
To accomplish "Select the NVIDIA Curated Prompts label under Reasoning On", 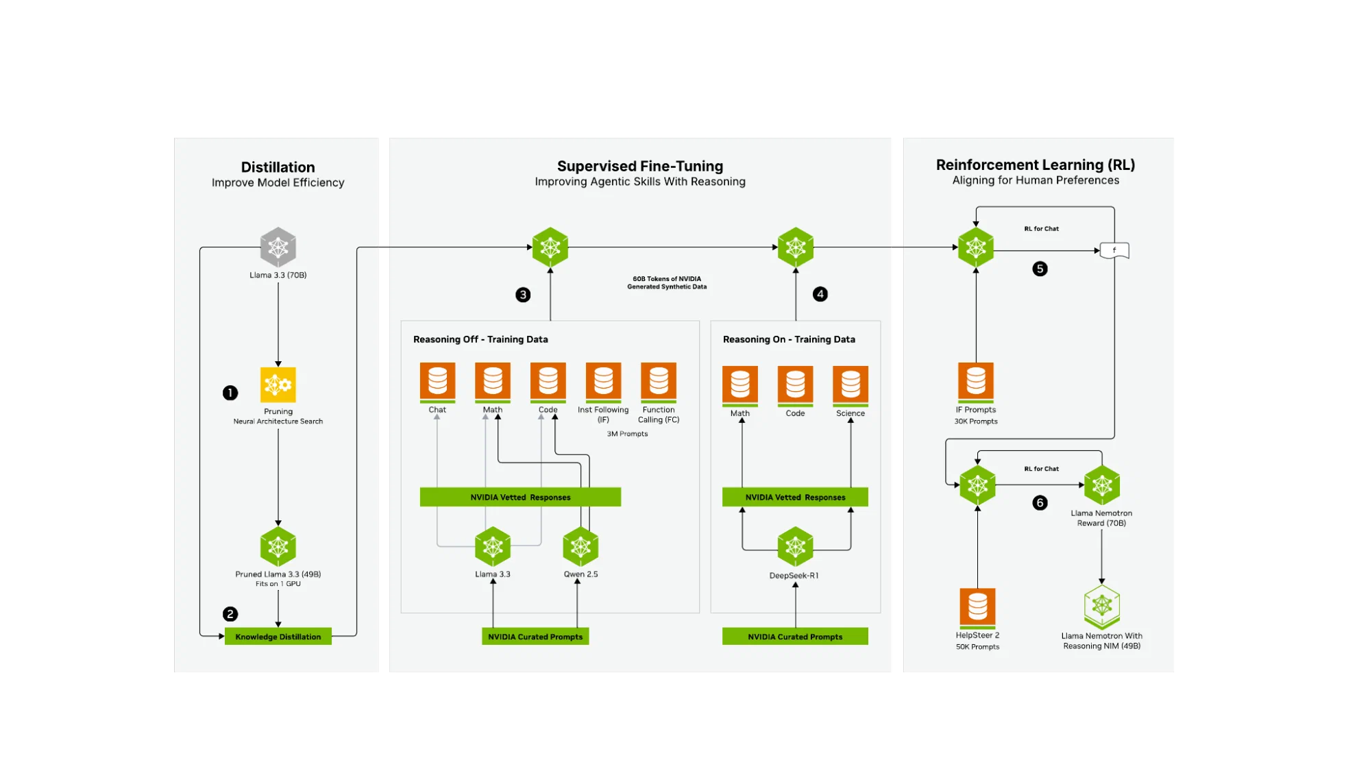I will coord(795,637).
